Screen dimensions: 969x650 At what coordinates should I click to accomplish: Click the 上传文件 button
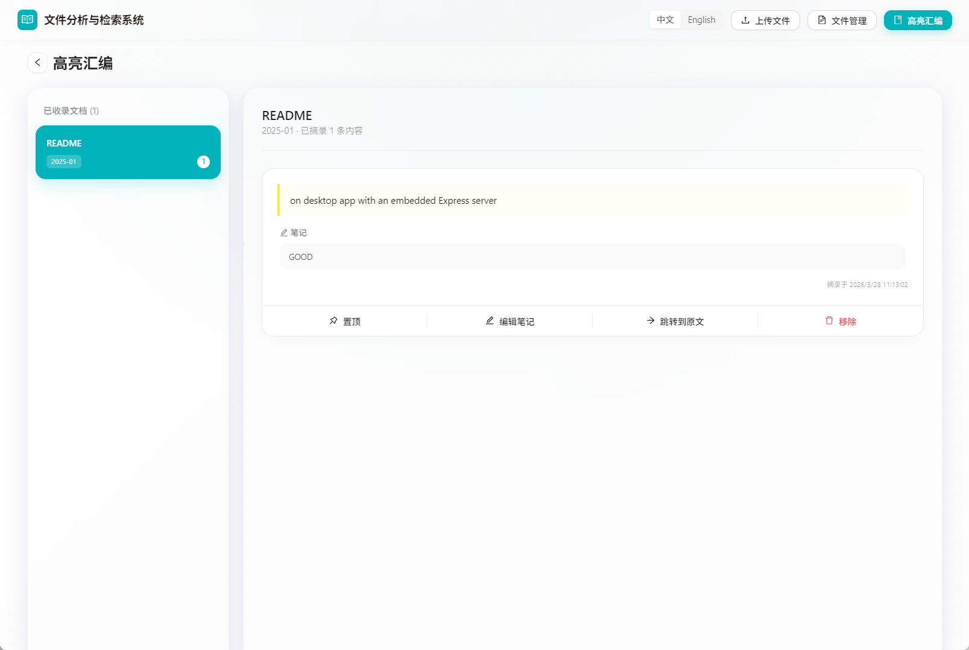(x=765, y=20)
